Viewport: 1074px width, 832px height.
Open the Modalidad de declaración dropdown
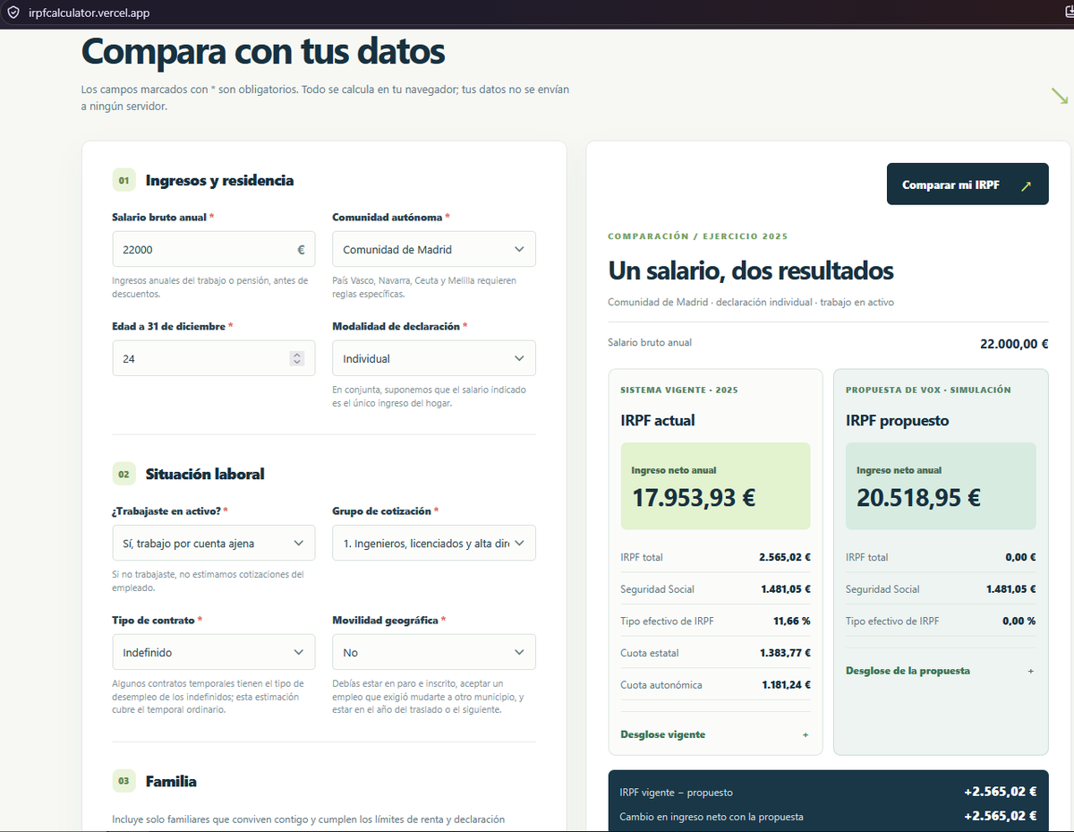[433, 358]
